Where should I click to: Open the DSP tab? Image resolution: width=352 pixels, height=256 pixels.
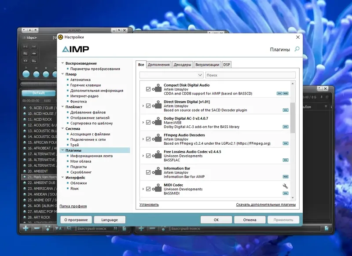(x=227, y=65)
